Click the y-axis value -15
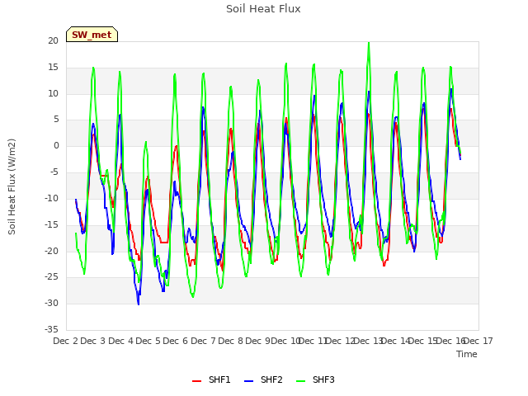 51,224
